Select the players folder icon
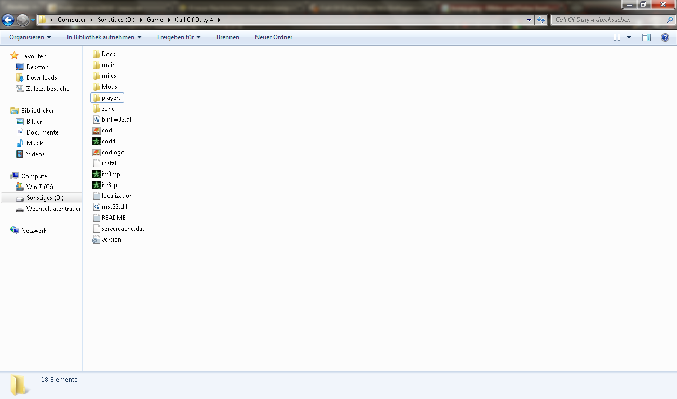Screen dimensions: 677x399 click(97, 98)
